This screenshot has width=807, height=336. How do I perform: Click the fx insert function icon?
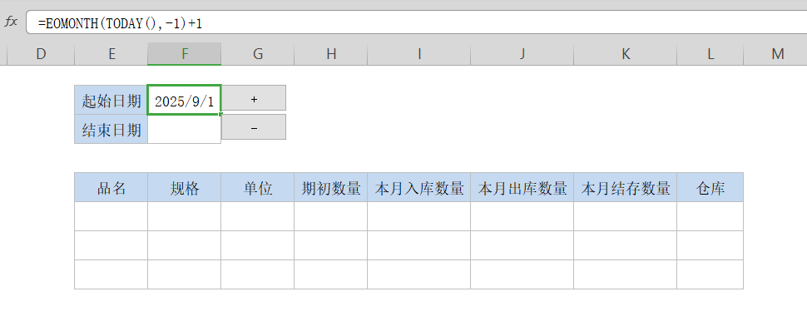click(12, 22)
